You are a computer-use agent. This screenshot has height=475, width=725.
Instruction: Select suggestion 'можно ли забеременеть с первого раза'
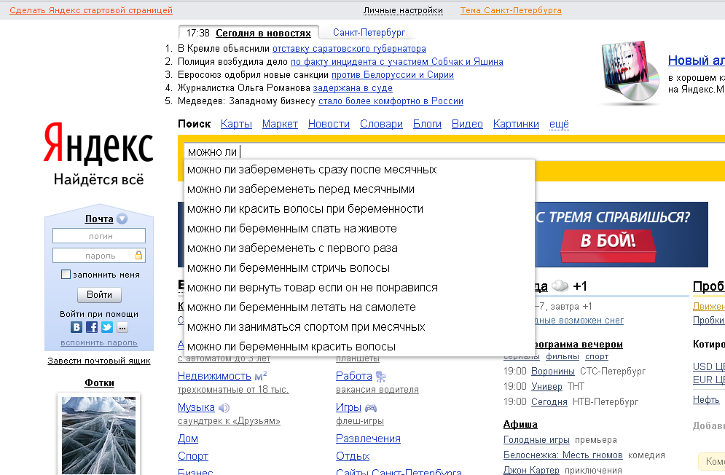(x=359, y=248)
